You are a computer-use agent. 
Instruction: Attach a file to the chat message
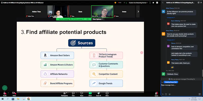[x=166, y=94]
